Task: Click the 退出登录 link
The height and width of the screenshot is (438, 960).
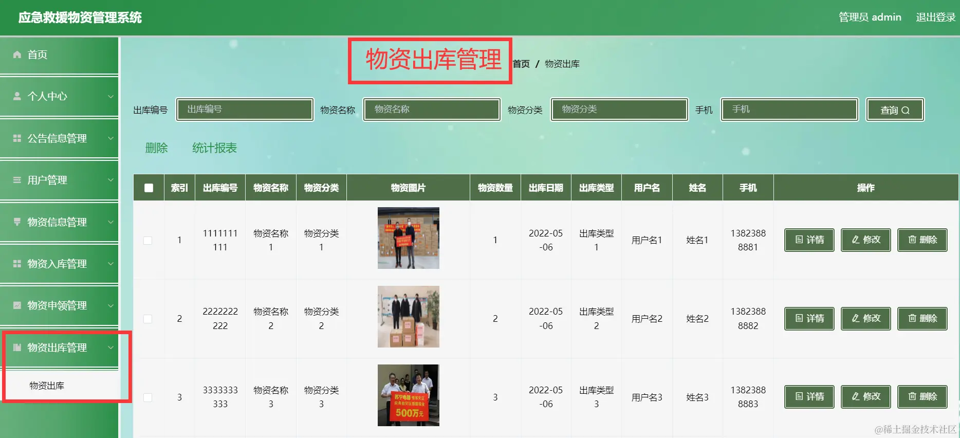Action: pyautogui.click(x=935, y=17)
